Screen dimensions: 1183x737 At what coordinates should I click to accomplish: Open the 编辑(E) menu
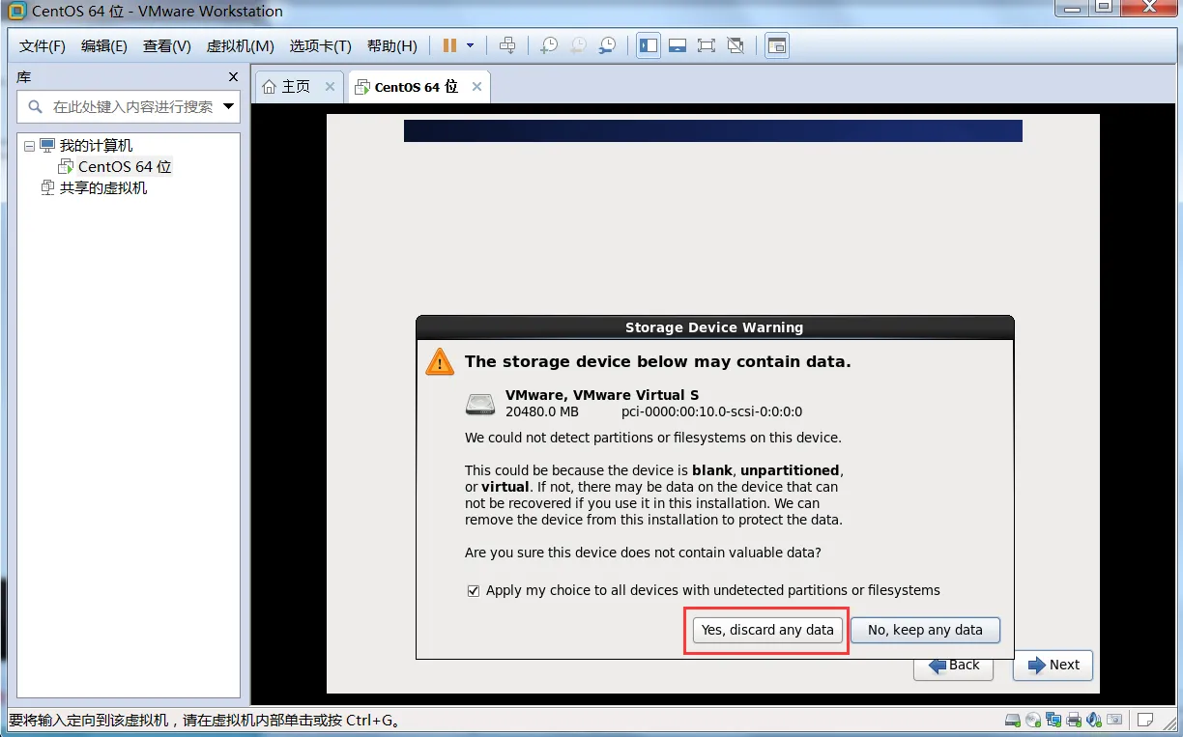(104, 46)
